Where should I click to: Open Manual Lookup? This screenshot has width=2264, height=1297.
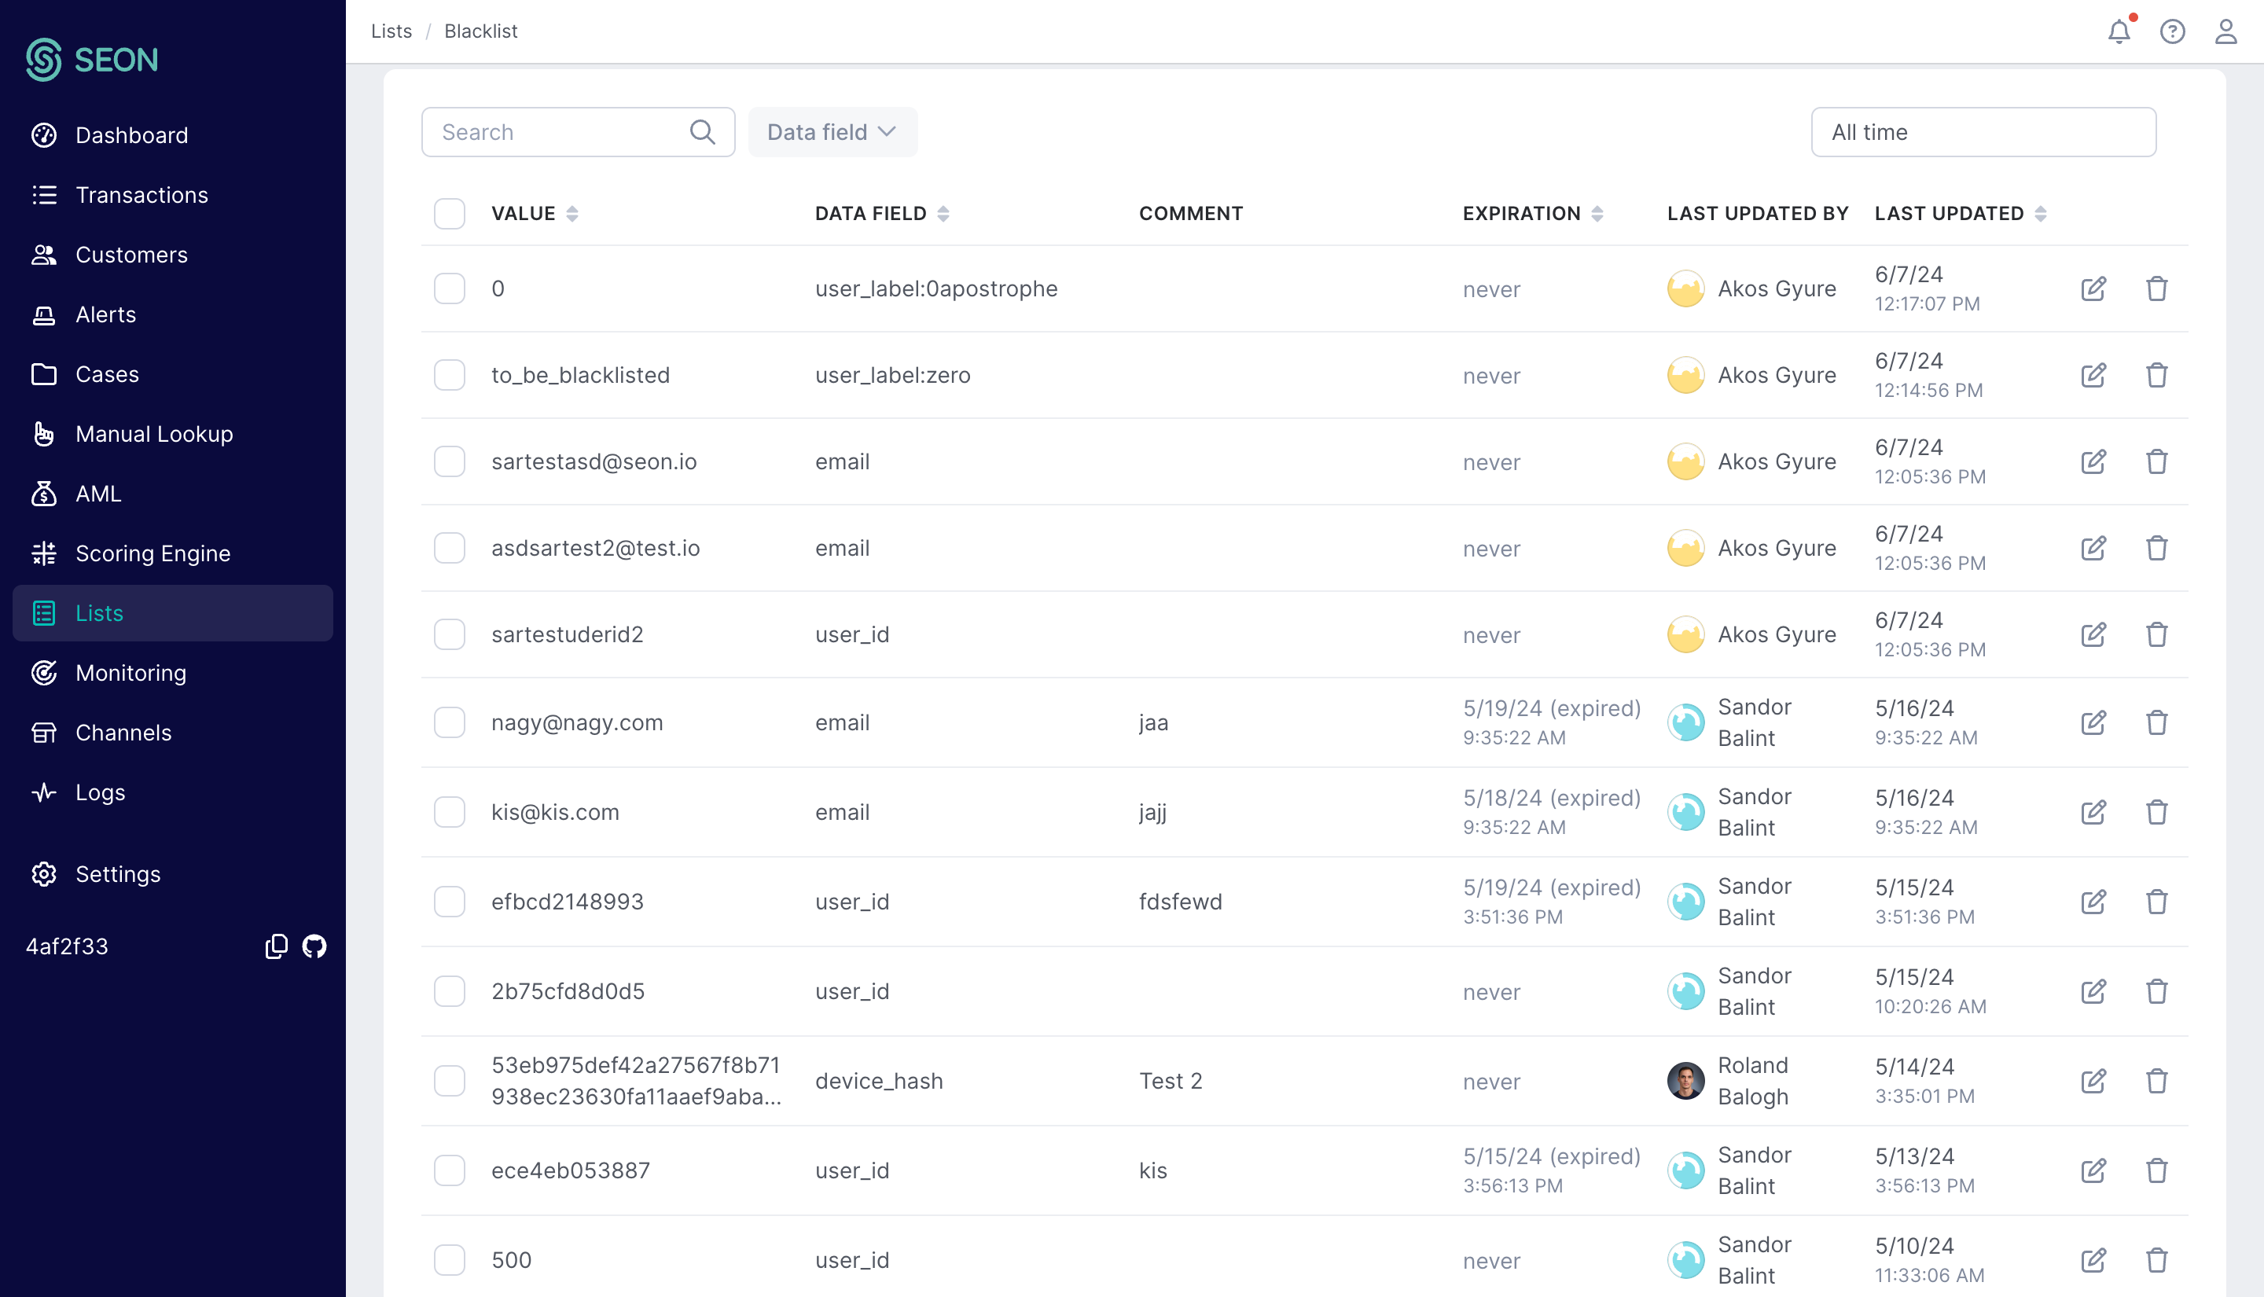coord(173,434)
